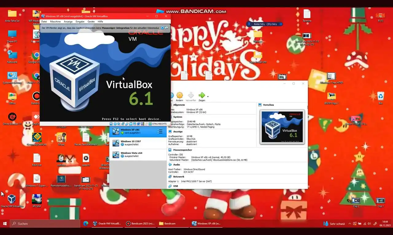This screenshot has width=393, height=235.
Task: Click the Windows Start button
Action: coord(5,224)
